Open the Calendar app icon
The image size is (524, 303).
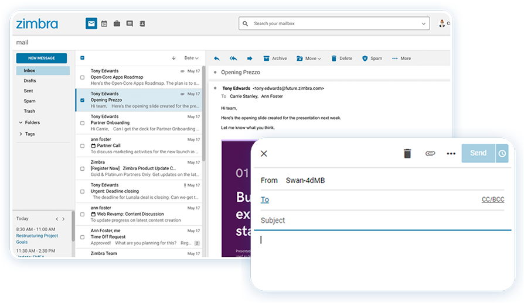(x=104, y=23)
